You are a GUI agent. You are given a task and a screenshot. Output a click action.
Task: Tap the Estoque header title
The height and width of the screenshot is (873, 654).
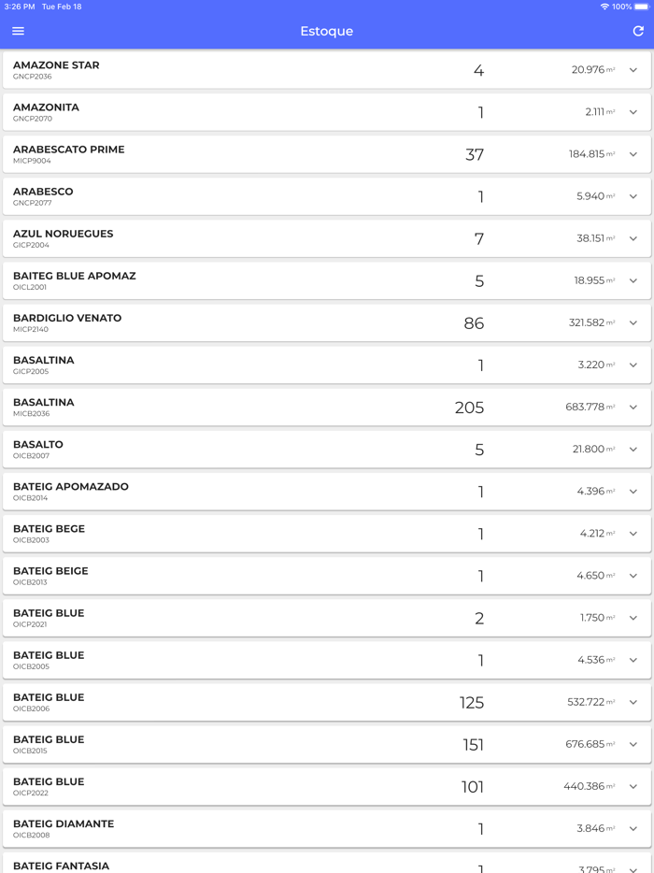[x=326, y=31]
